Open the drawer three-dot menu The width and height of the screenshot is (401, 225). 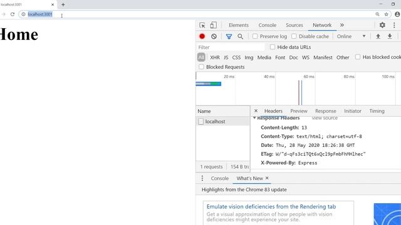tap(202, 178)
